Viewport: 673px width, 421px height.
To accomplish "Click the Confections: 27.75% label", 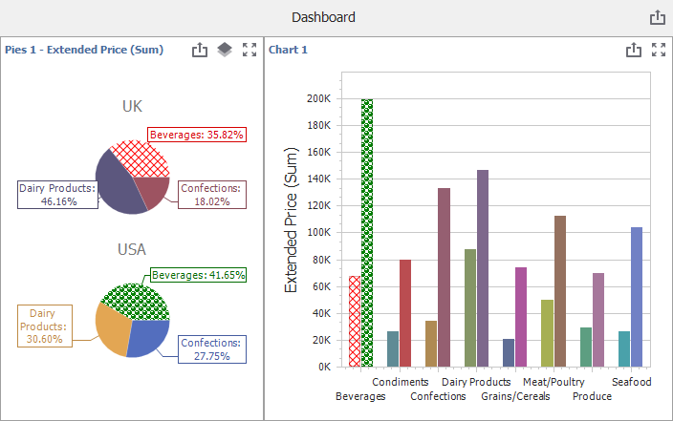I will (x=212, y=349).
